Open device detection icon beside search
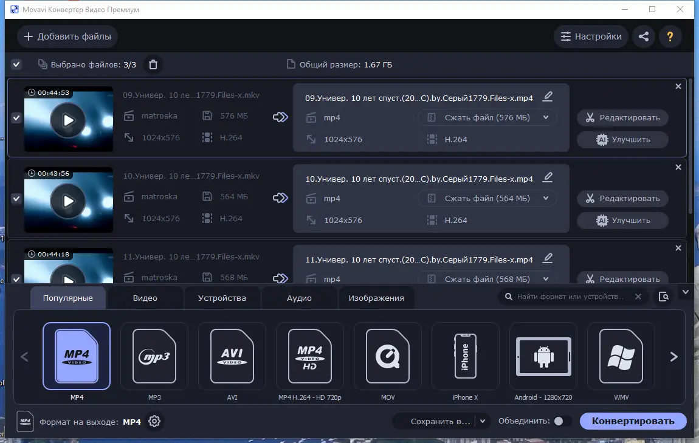The height and width of the screenshot is (443, 699). [663, 297]
